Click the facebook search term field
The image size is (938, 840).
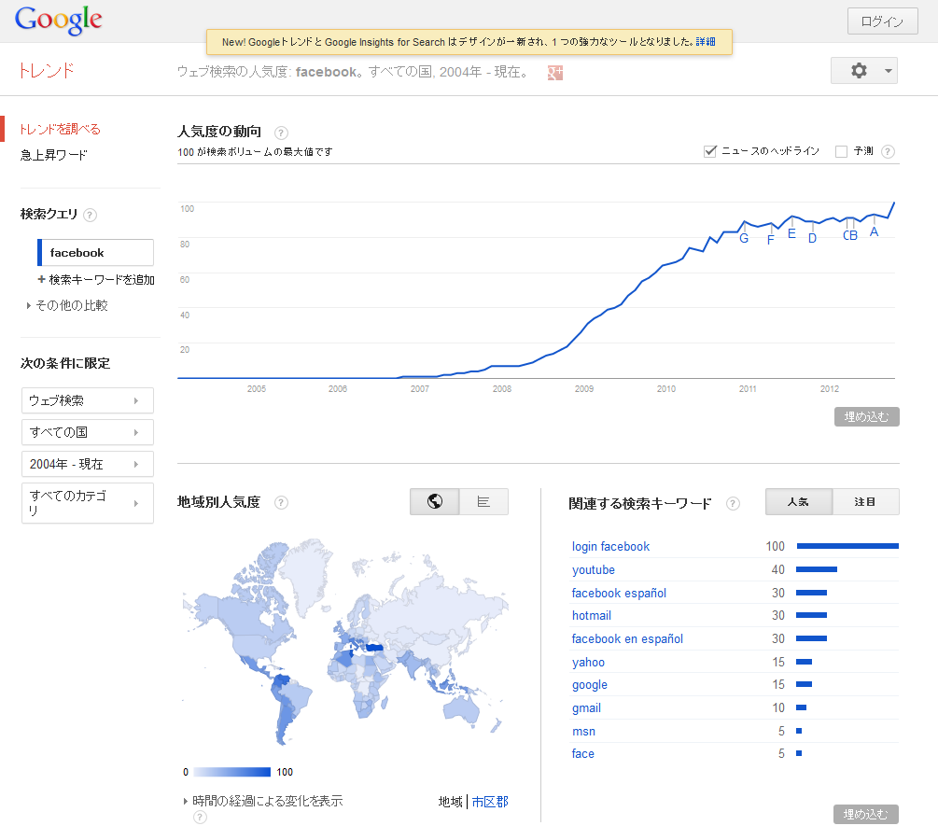click(x=96, y=253)
